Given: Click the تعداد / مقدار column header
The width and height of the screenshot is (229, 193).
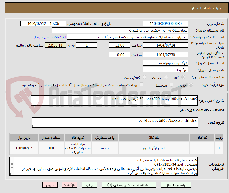Looking at the screenshot, I should pyautogui.click(x=51, y=138).
